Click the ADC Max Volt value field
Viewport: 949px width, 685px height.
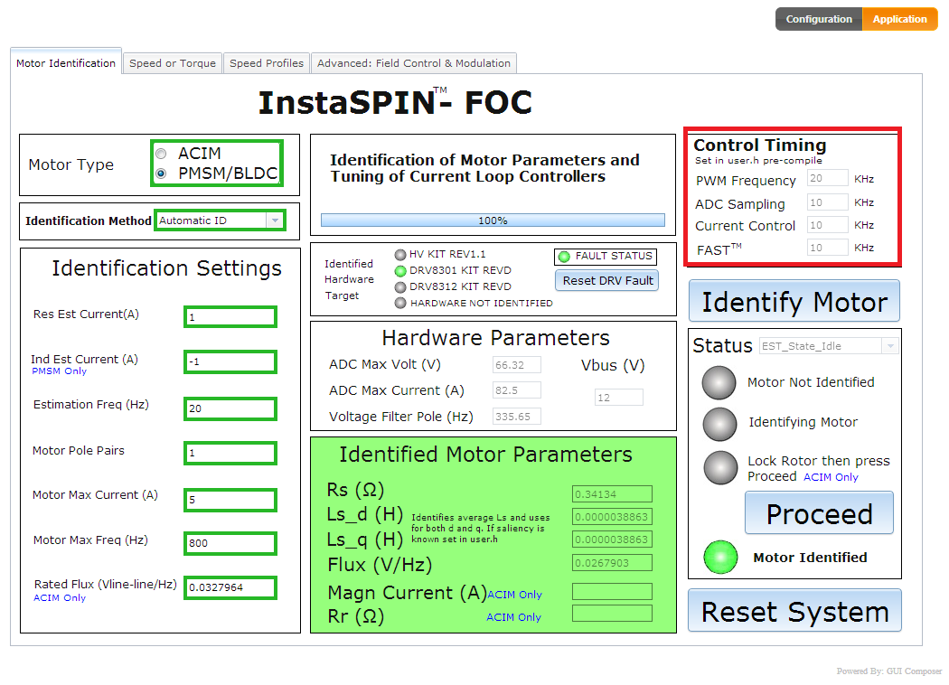516,365
